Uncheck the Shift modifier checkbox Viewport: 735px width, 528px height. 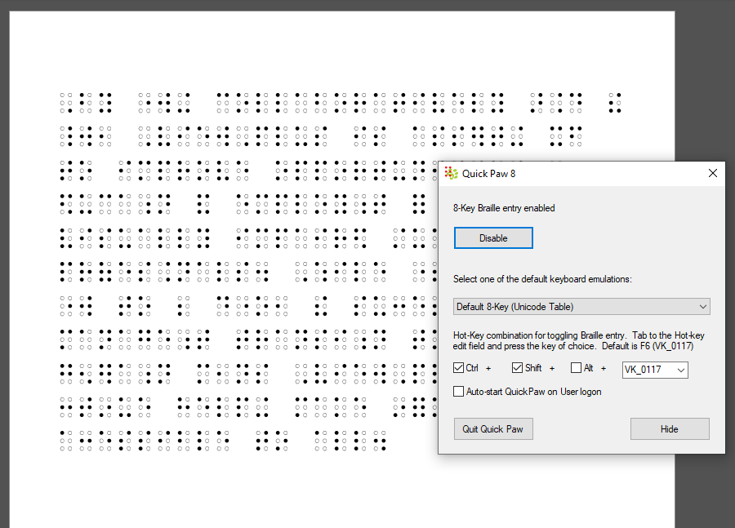pyautogui.click(x=517, y=367)
